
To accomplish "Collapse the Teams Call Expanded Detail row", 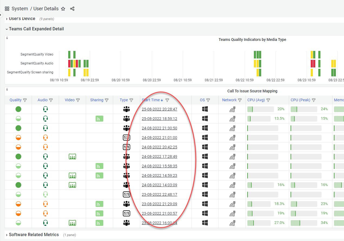I will 36,29.
